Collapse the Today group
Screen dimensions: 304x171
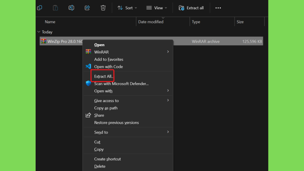pyautogui.click(x=39, y=32)
